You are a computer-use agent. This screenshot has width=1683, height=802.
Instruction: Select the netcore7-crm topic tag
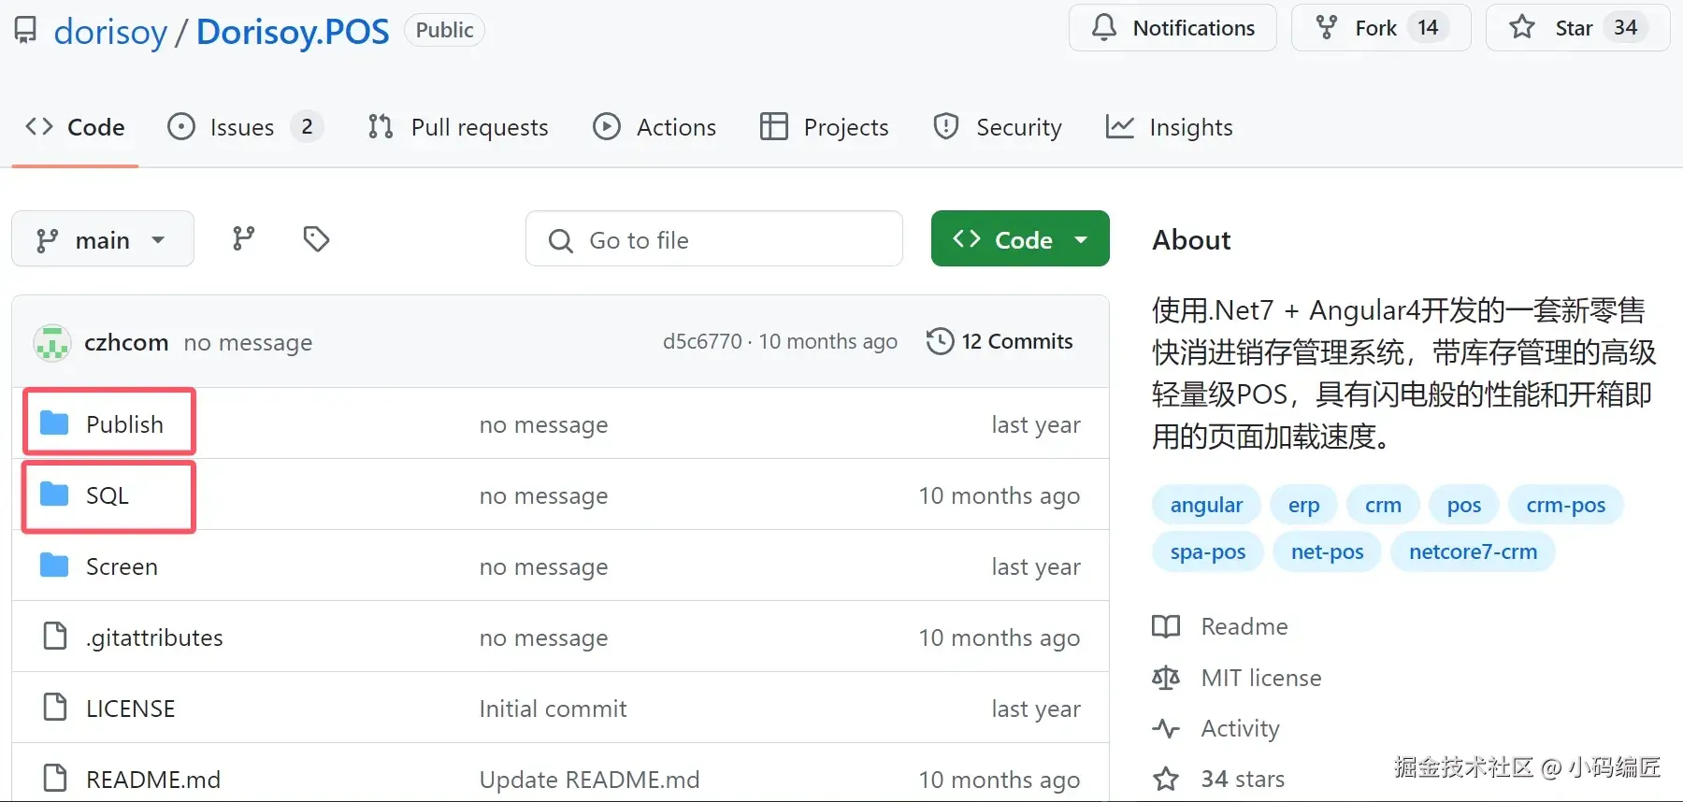point(1473,551)
